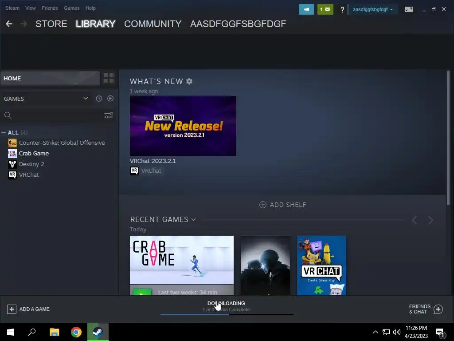Screen dimensions: 454x341
Task: Go forward with the right arrow
Action: pyautogui.click(x=24, y=24)
